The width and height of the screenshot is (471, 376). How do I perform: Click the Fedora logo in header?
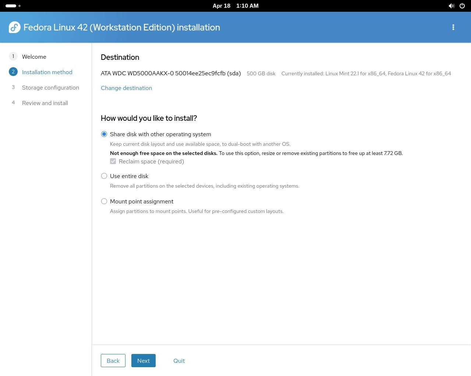[15, 27]
